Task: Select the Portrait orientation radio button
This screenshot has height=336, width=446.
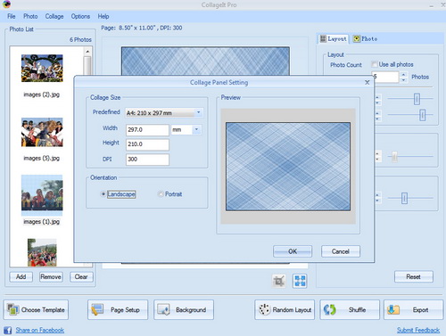Action: [x=161, y=194]
